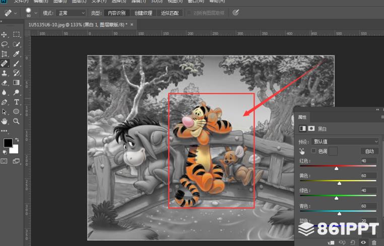Select the Rectangular Marquee tool
Screen dimensions: 384x246
pos(16,34)
